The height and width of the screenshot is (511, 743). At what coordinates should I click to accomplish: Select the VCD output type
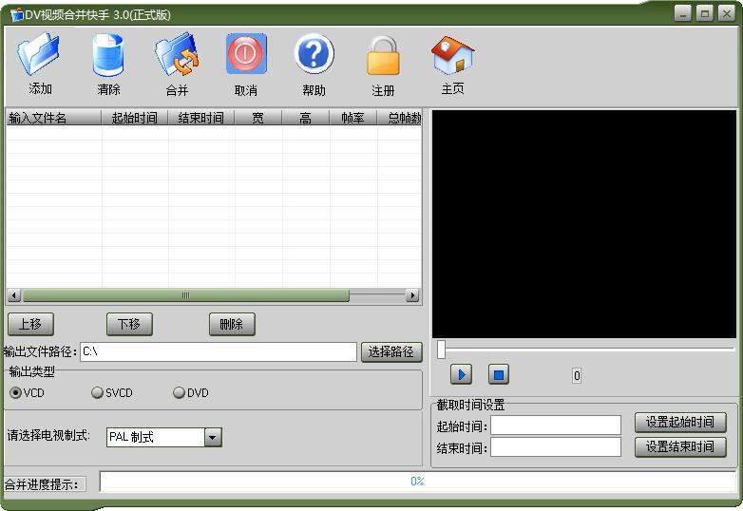pos(15,392)
